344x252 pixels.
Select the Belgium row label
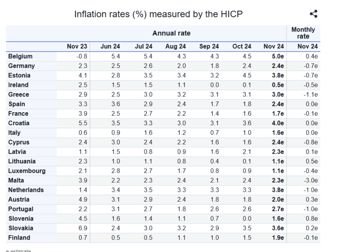point(20,56)
